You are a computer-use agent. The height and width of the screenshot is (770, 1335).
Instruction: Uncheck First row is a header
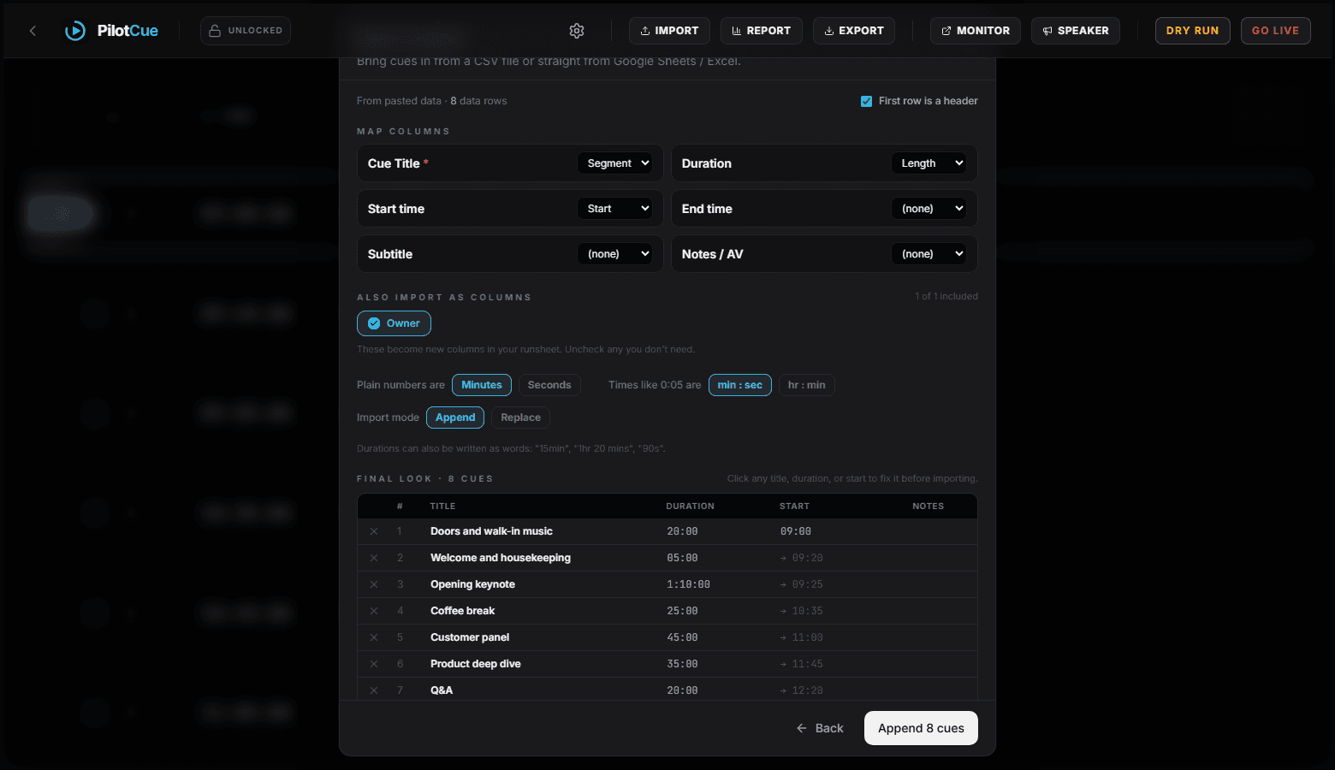coord(866,101)
